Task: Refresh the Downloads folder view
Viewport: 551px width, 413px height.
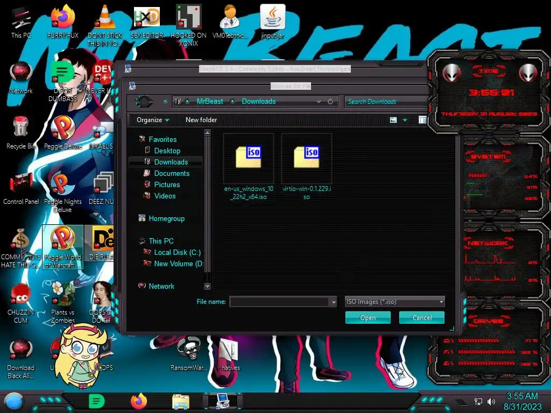Action: tap(330, 102)
